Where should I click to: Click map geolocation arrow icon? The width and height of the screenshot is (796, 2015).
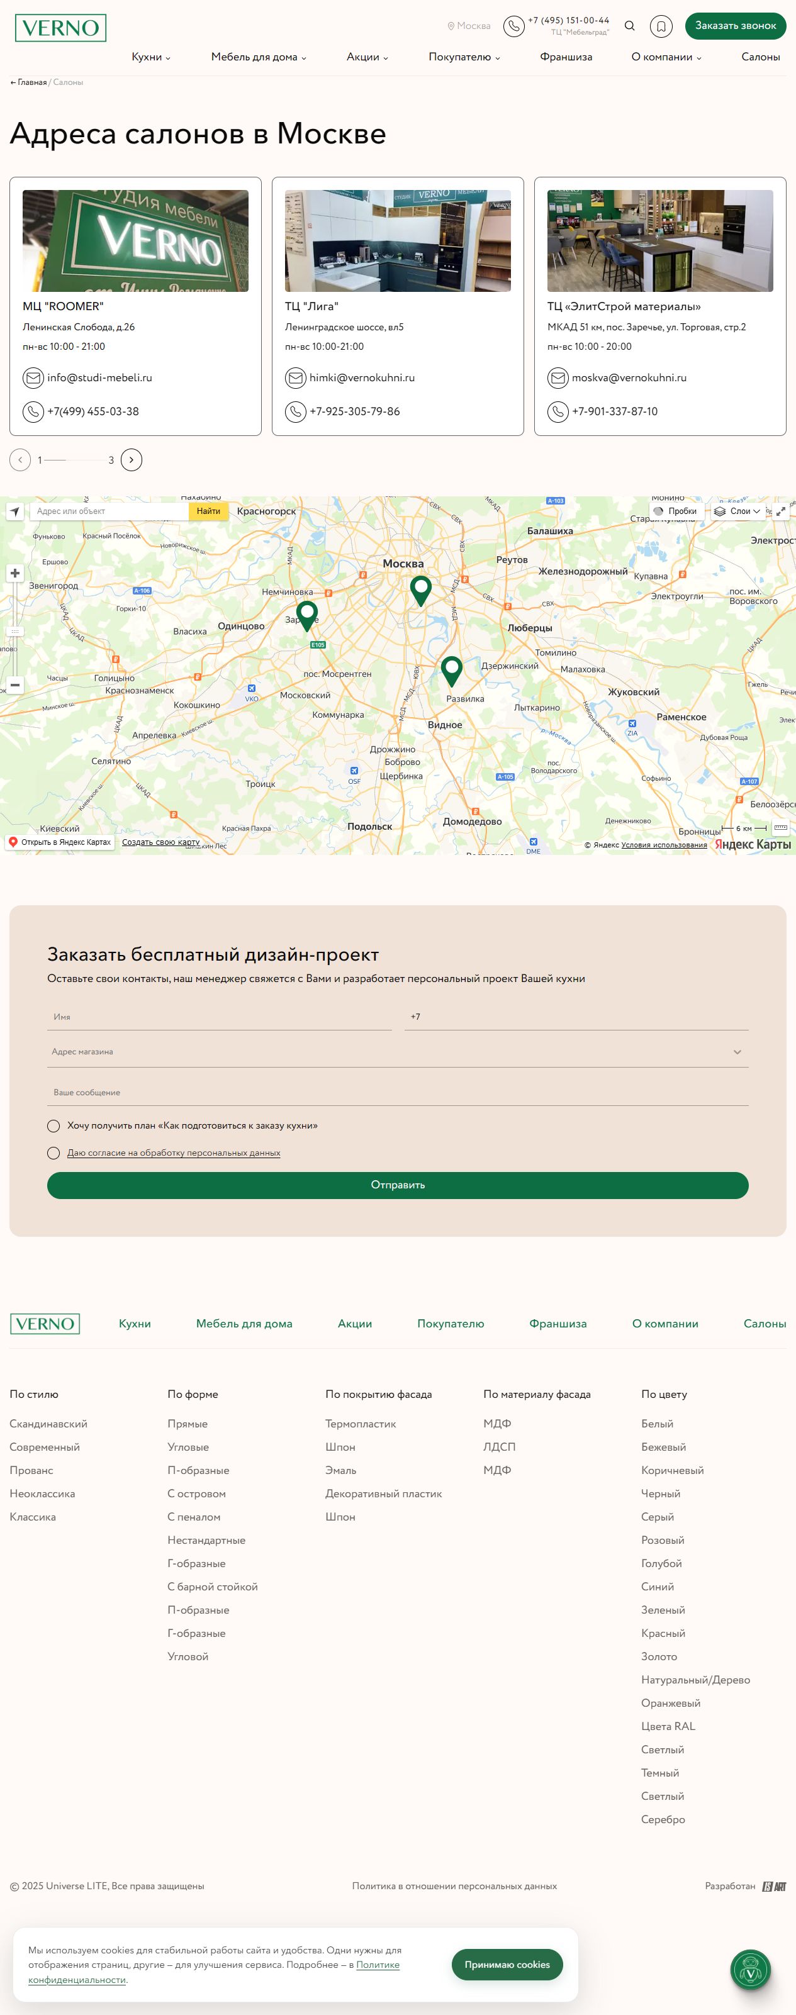tap(15, 511)
